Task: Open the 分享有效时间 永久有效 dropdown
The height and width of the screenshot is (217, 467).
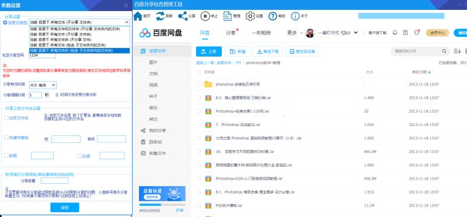Action: (43, 85)
